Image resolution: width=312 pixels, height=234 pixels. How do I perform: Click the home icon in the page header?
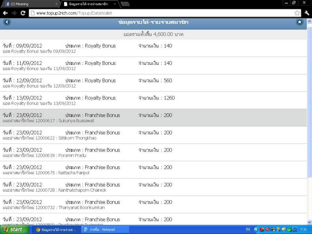click(x=300, y=22)
